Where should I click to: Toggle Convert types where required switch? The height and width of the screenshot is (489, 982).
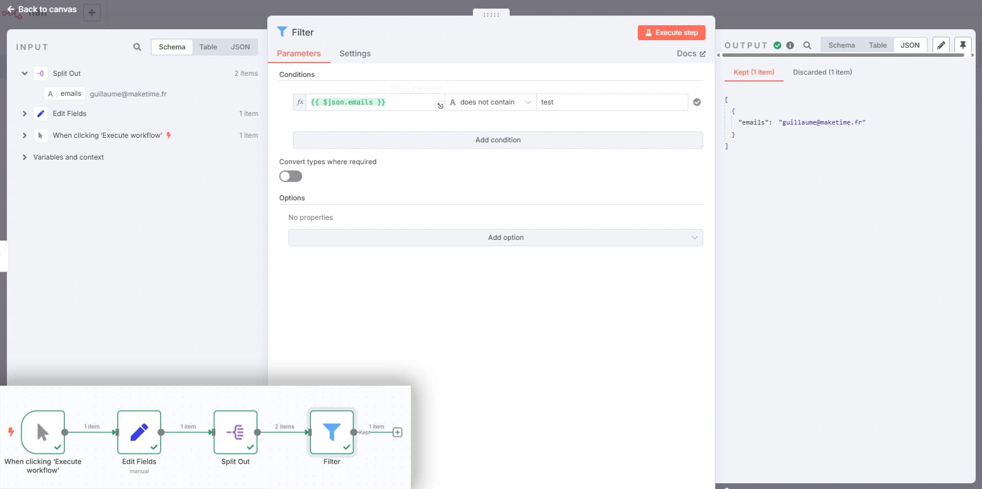291,176
